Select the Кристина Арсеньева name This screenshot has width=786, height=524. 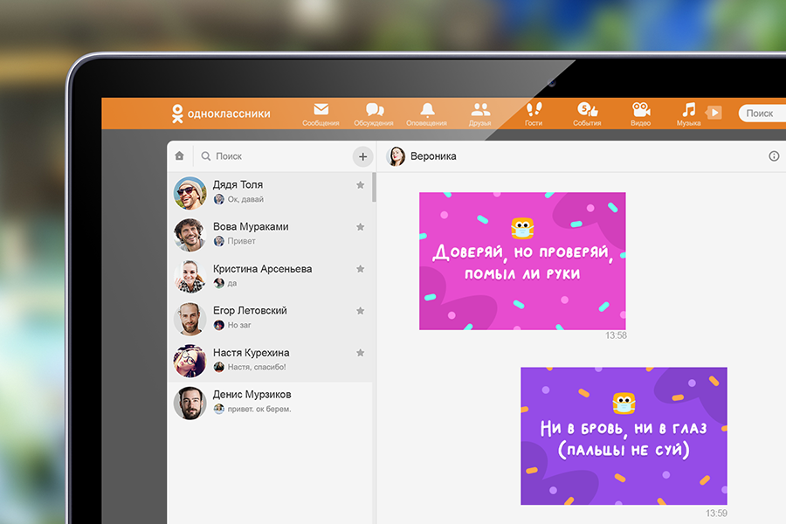click(262, 269)
